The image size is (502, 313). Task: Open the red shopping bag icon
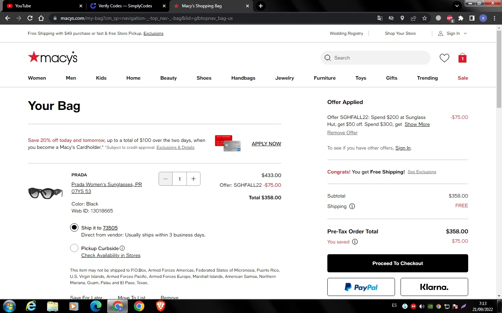point(463,58)
